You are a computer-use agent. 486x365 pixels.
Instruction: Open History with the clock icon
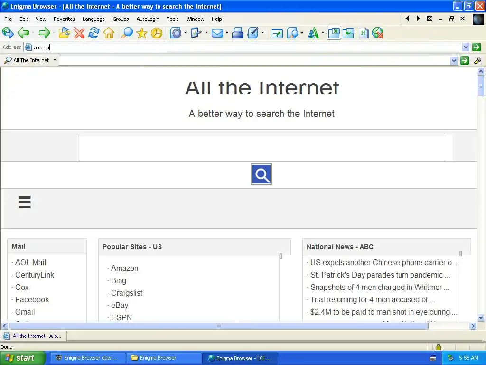point(157,33)
